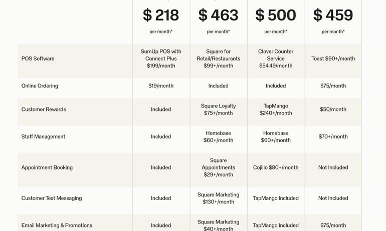Click the Staff Management row label
The height and width of the screenshot is (231, 386).
click(x=43, y=136)
